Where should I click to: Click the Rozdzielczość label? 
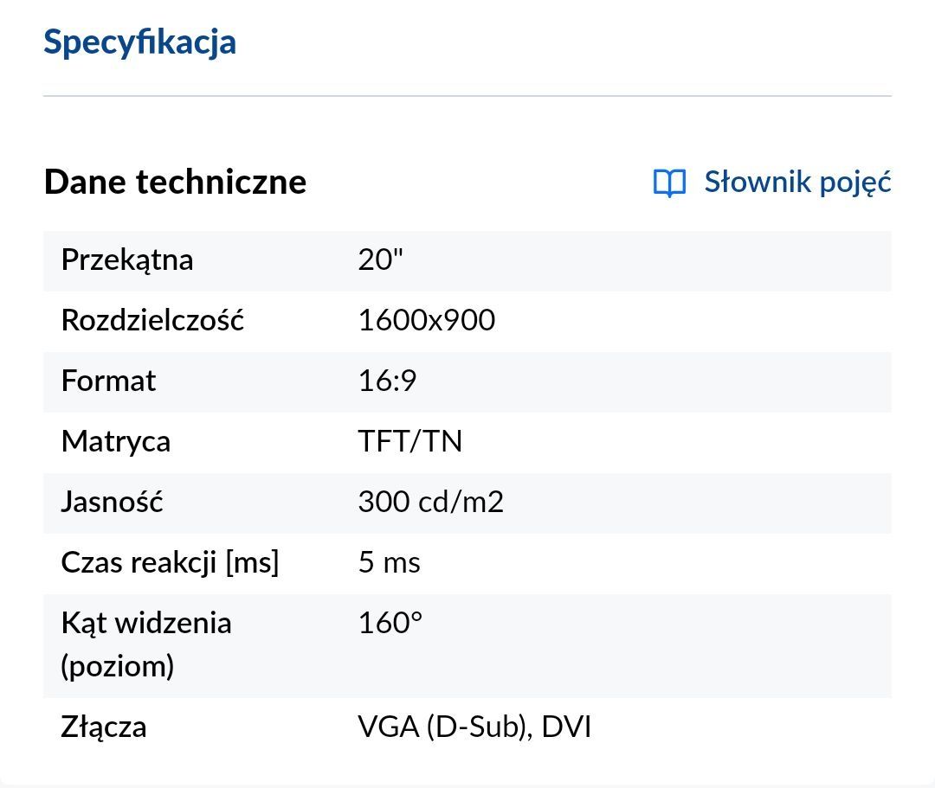click(152, 320)
